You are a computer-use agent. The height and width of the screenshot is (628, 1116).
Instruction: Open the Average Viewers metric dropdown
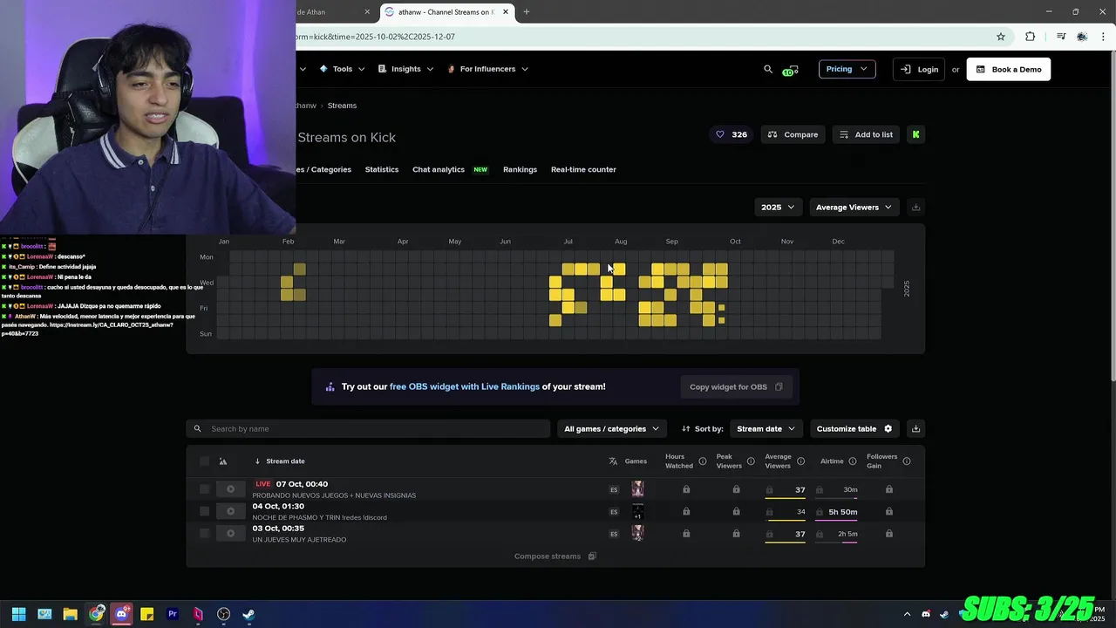[x=853, y=207]
